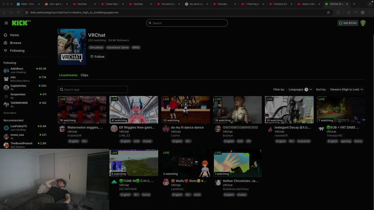Follow the VRChat category

97,57
